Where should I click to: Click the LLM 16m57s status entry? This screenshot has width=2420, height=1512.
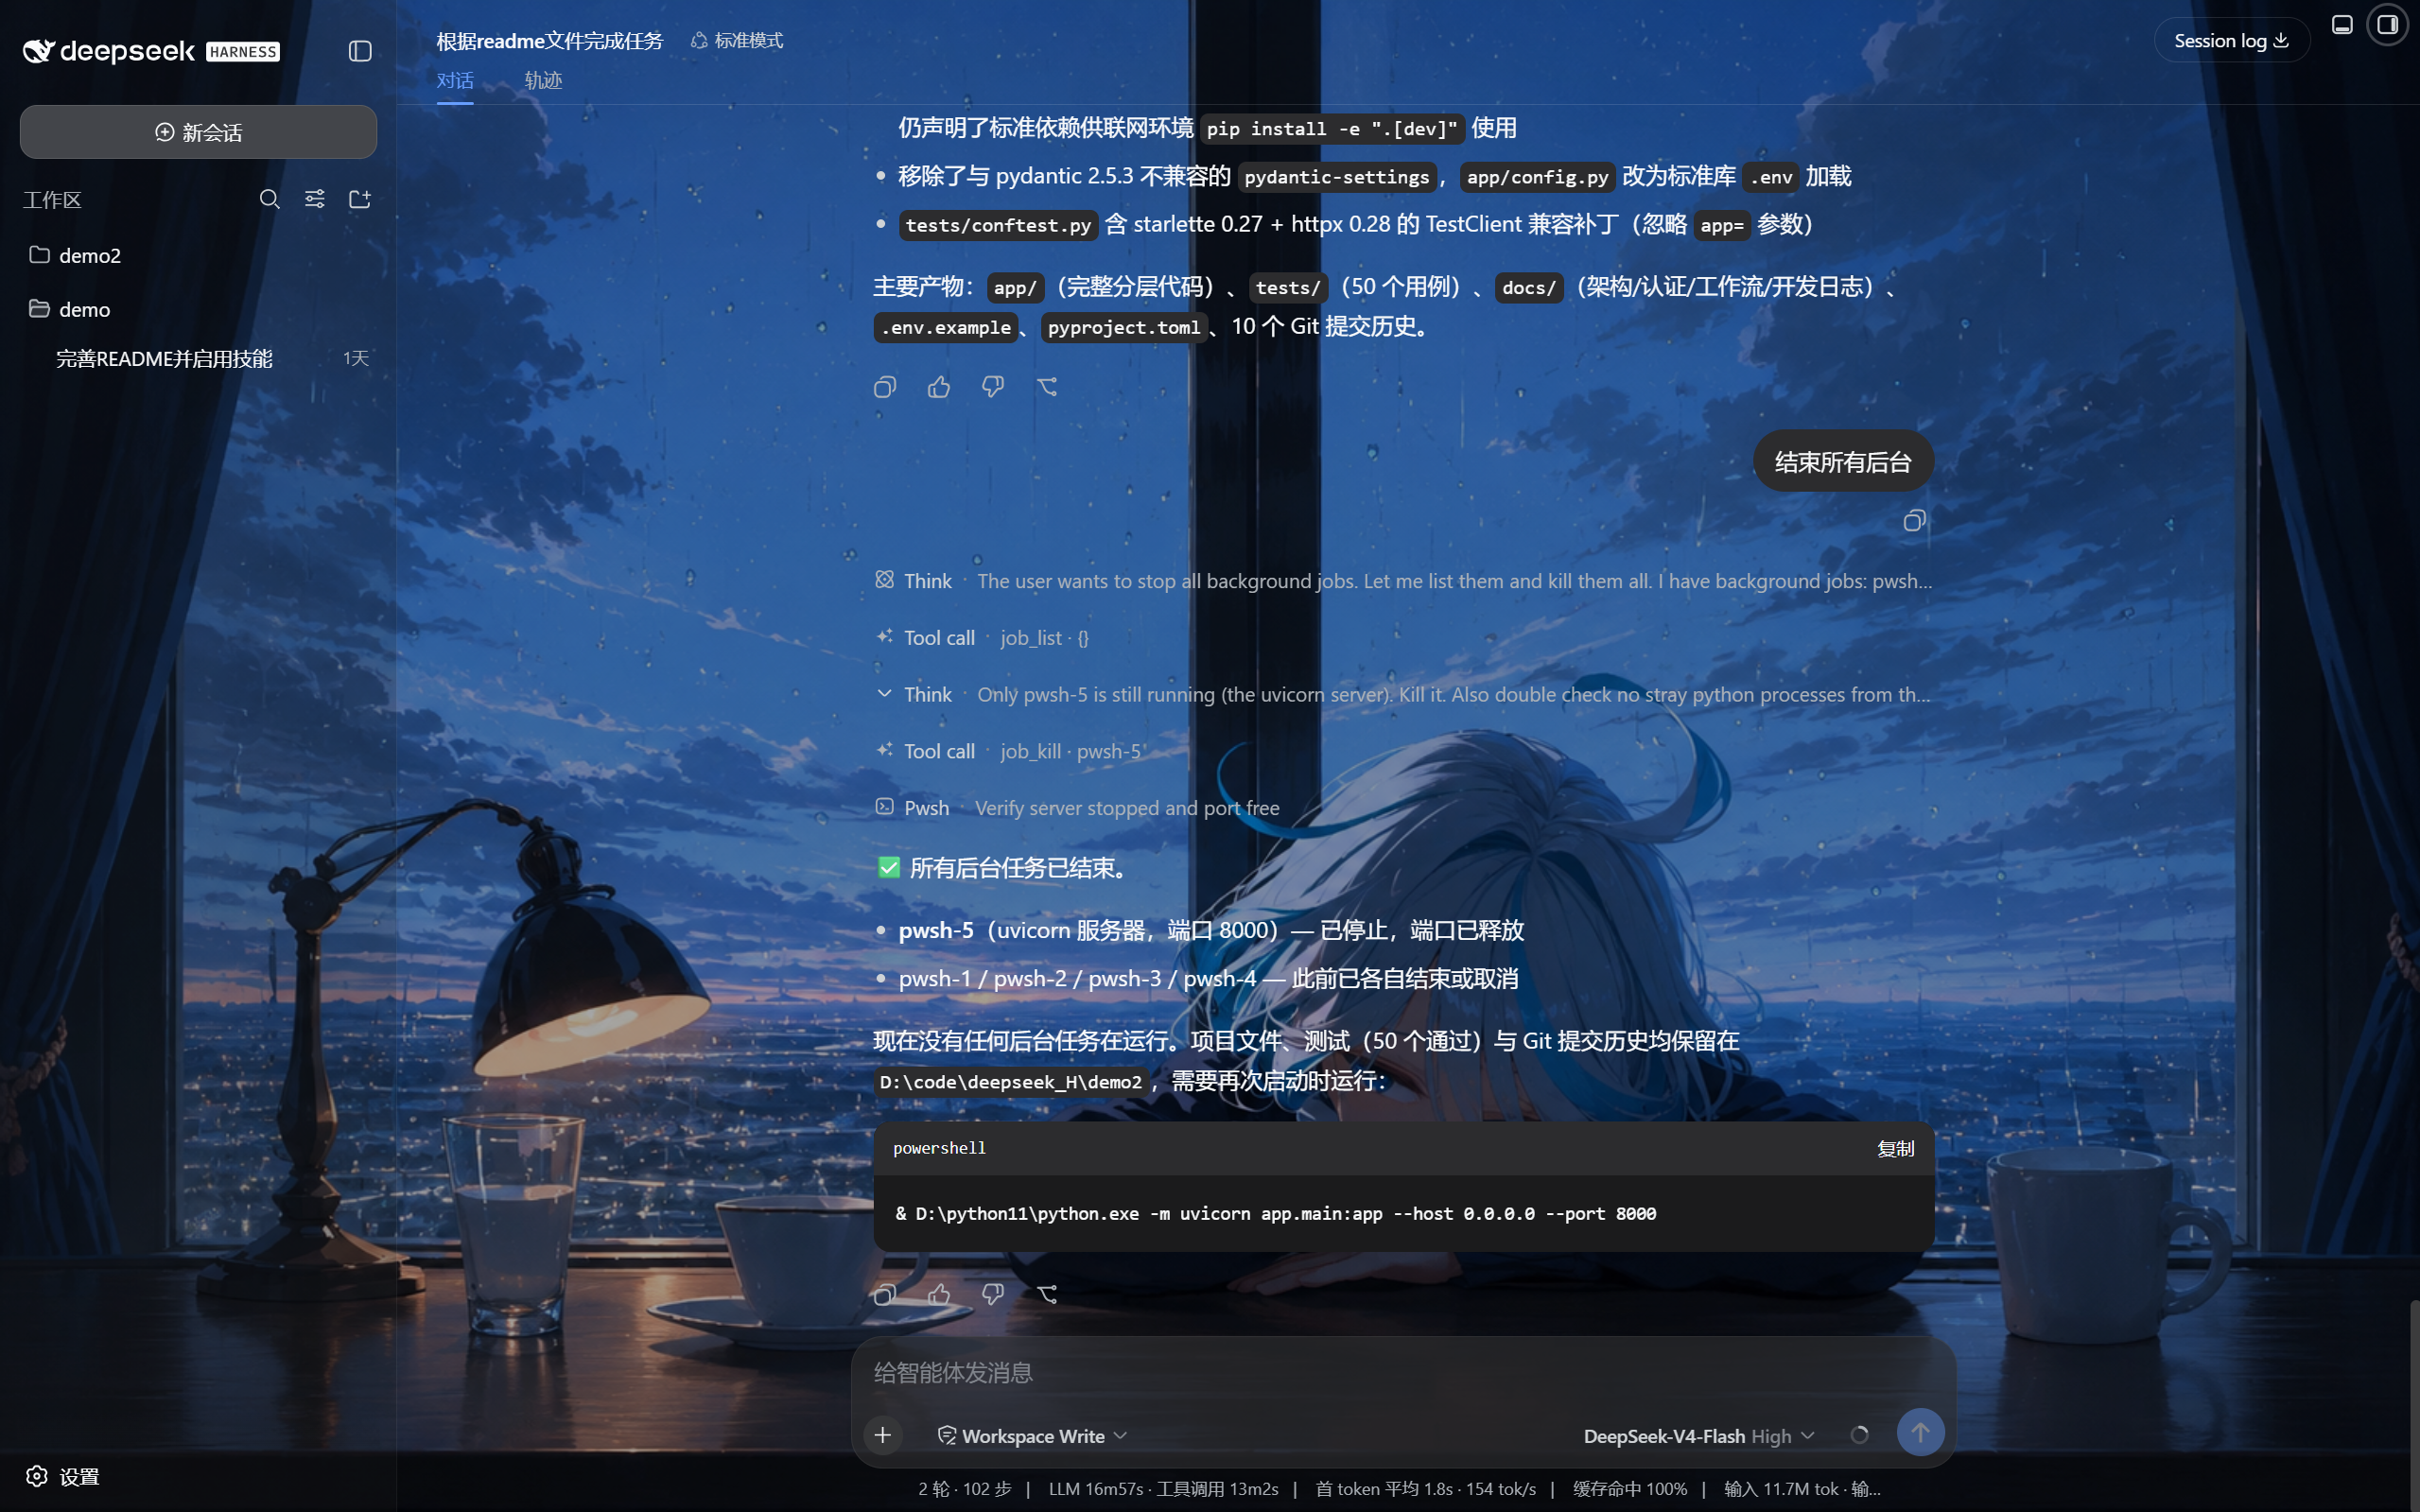coord(1163,1489)
